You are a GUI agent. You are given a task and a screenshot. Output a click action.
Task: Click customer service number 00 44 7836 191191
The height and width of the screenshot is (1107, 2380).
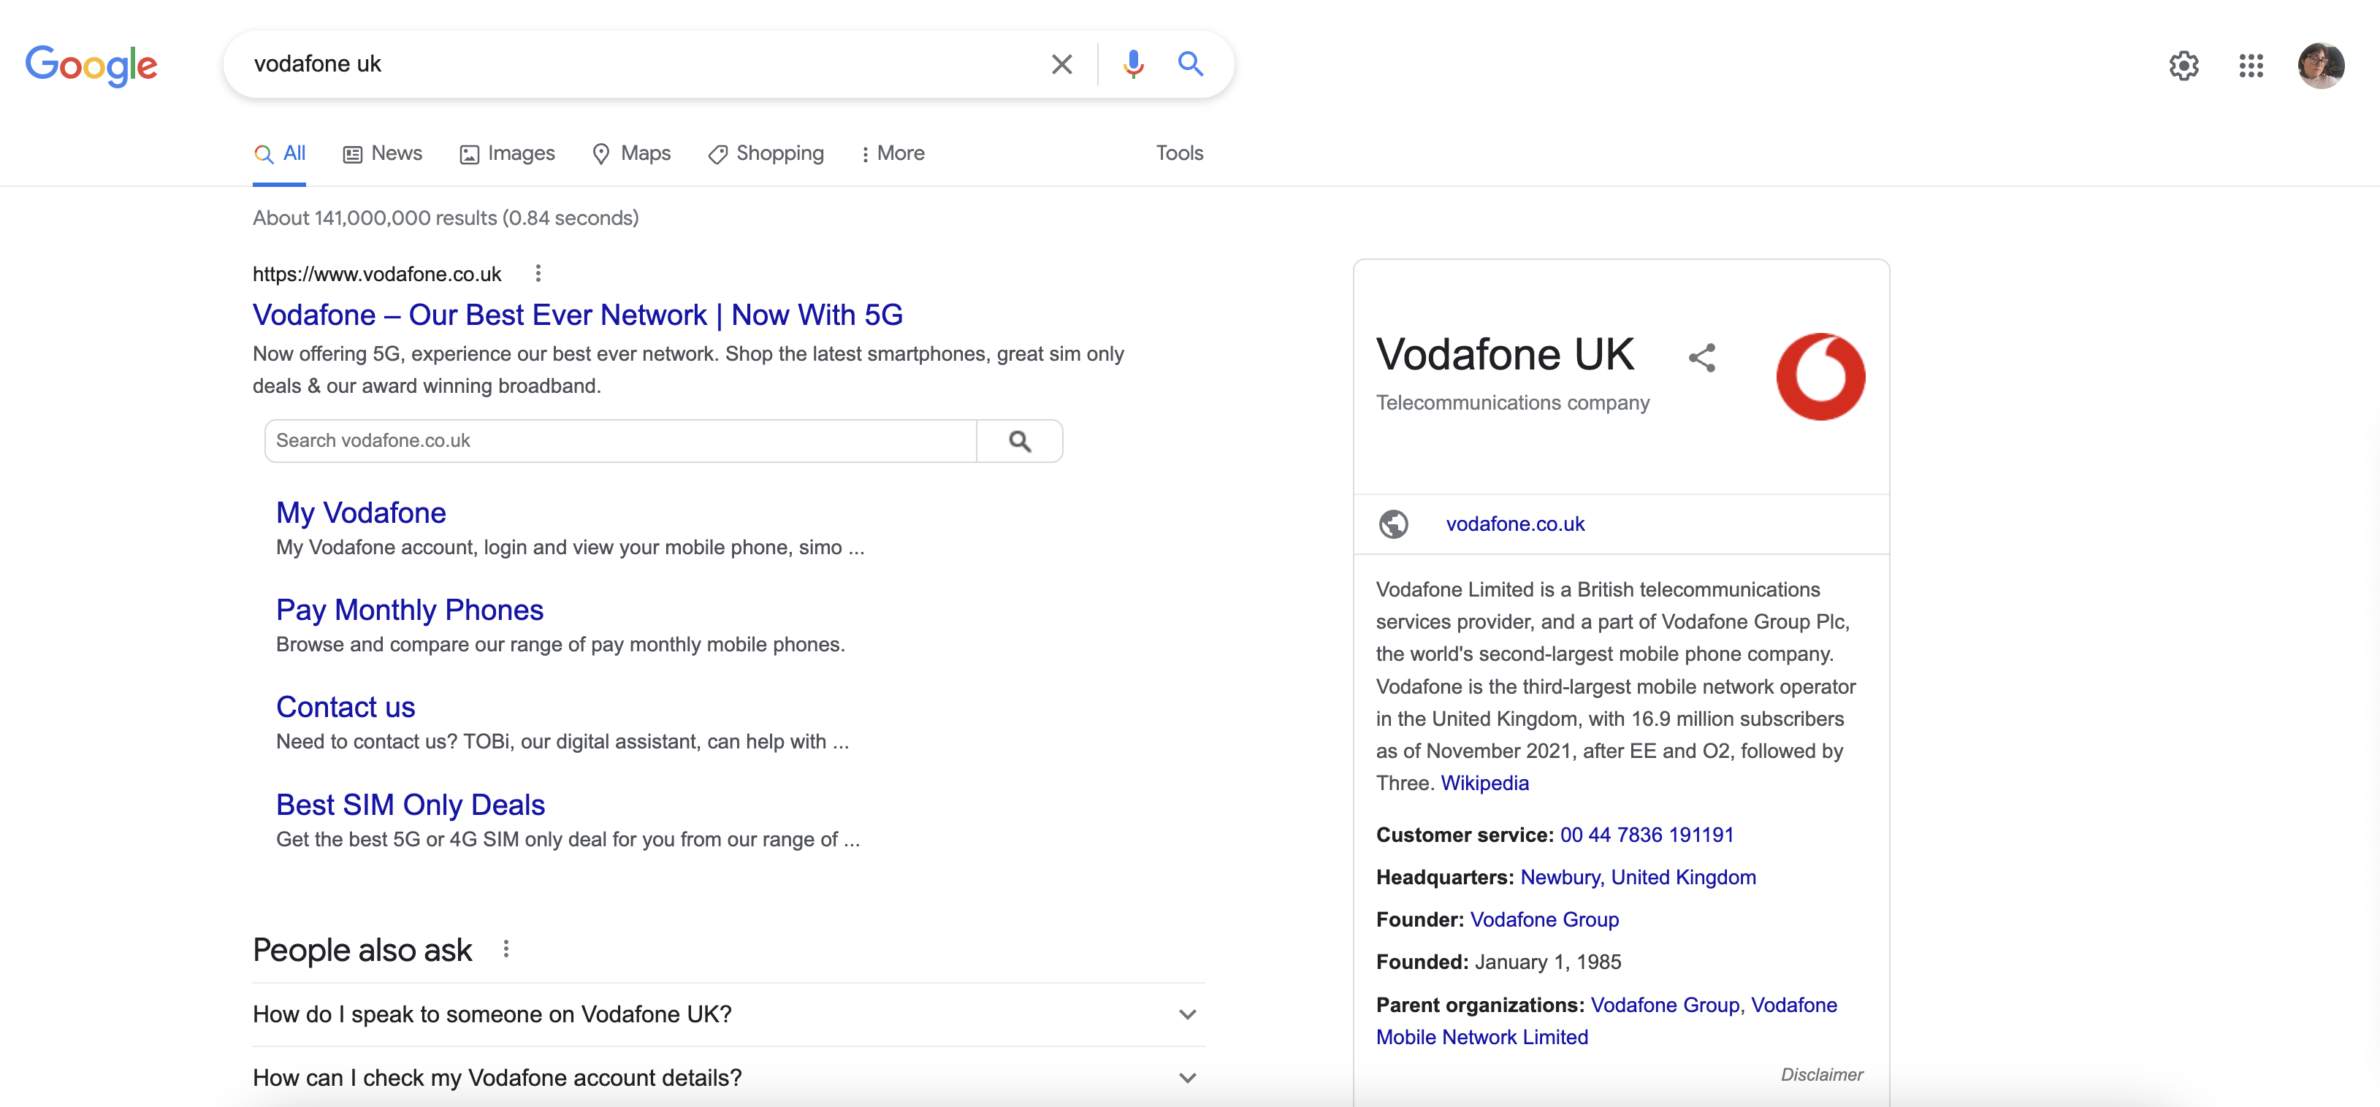(1647, 835)
